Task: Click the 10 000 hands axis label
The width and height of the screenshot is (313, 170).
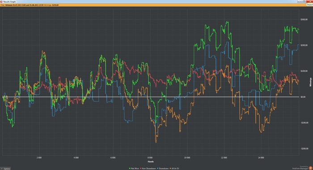Action: [187, 157]
